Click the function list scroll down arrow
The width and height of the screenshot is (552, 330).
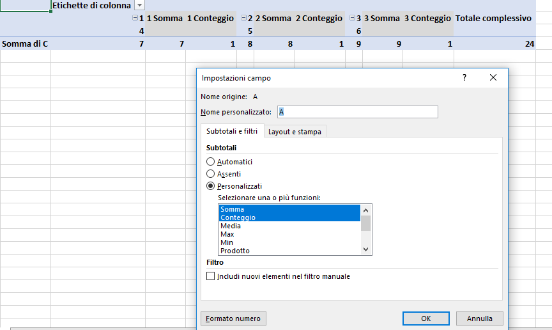[x=366, y=249]
